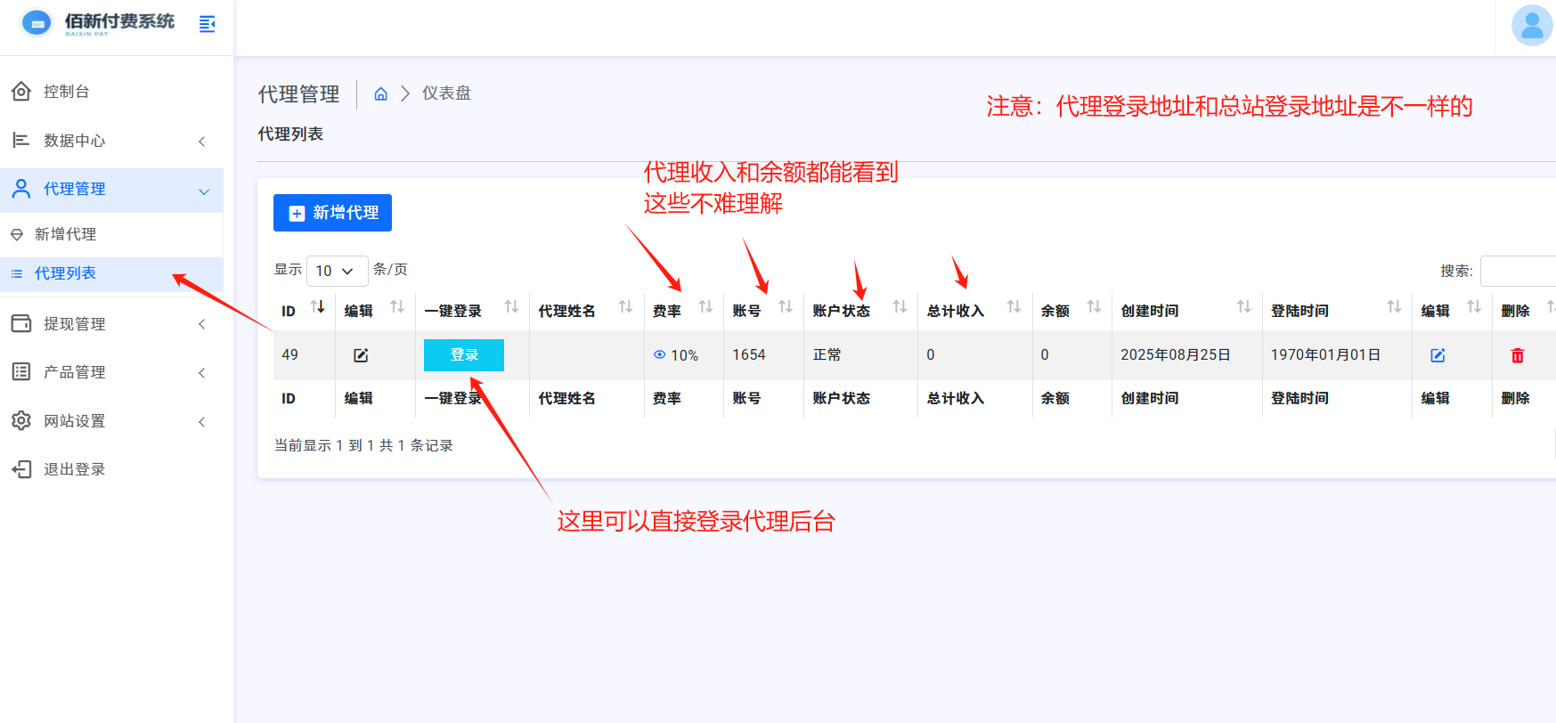Click the blue 新增代理 button
Image resolution: width=1556 pixels, height=723 pixels.
coord(332,213)
